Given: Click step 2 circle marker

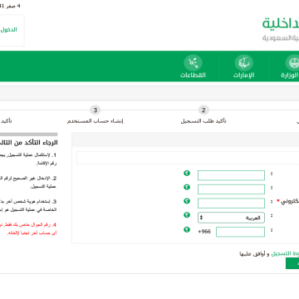Looking at the screenshot, I should (x=203, y=110).
